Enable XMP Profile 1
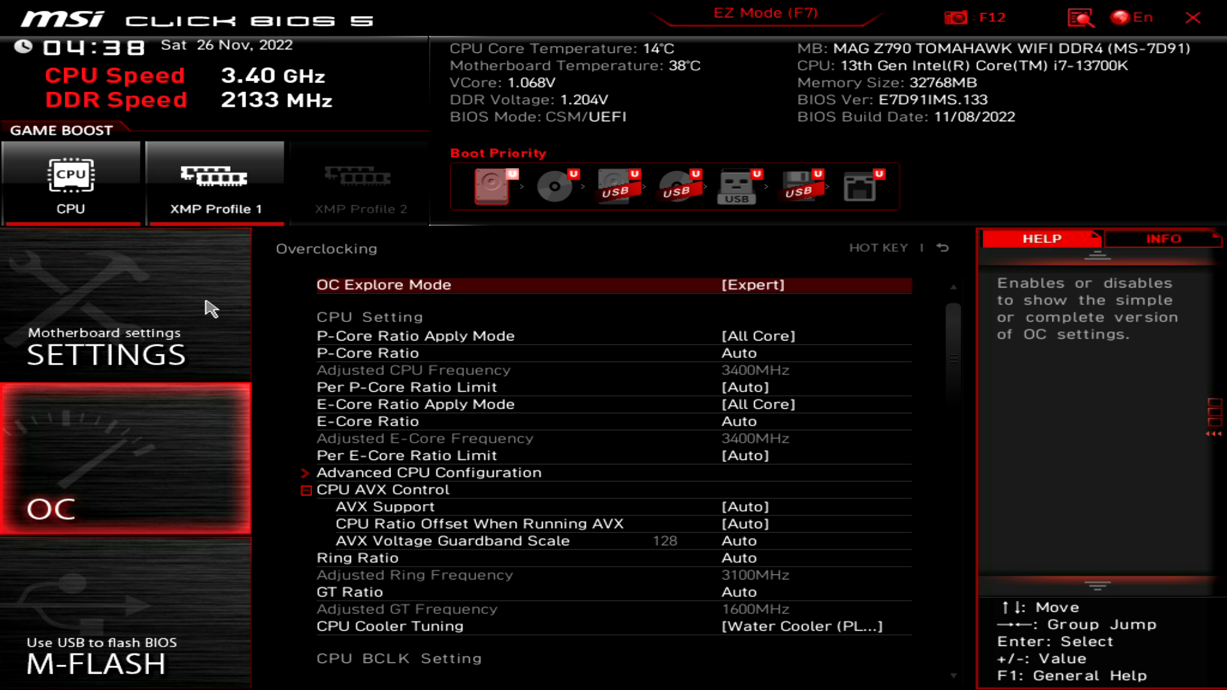Image resolution: width=1227 pixels, height=690 pixels. tap(215, 183)
